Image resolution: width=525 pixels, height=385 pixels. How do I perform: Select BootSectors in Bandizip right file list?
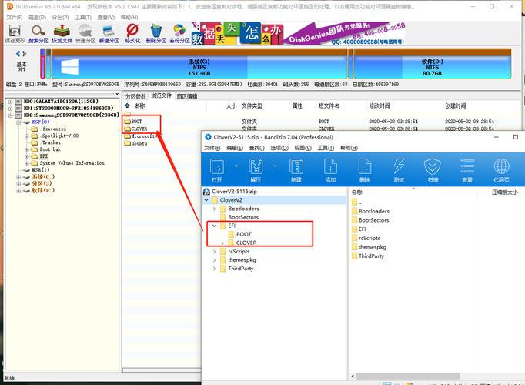[x=370, y=220]
